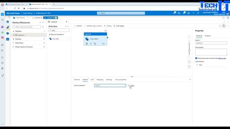Switch to the Mapping activity tab

pos(100,80)
